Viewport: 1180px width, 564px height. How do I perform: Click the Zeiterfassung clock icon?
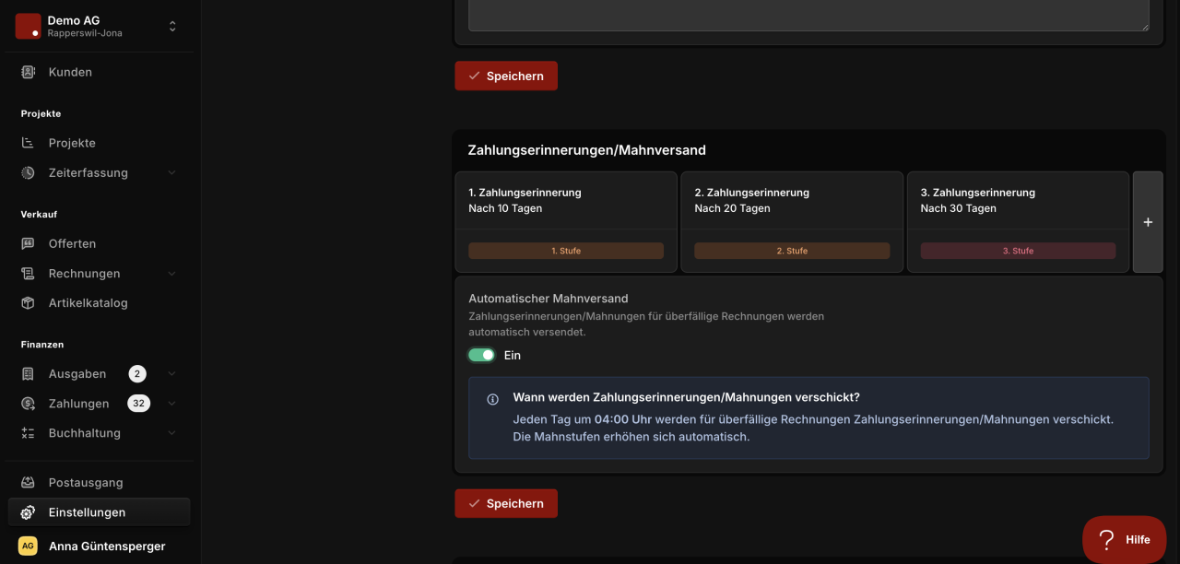29,172
